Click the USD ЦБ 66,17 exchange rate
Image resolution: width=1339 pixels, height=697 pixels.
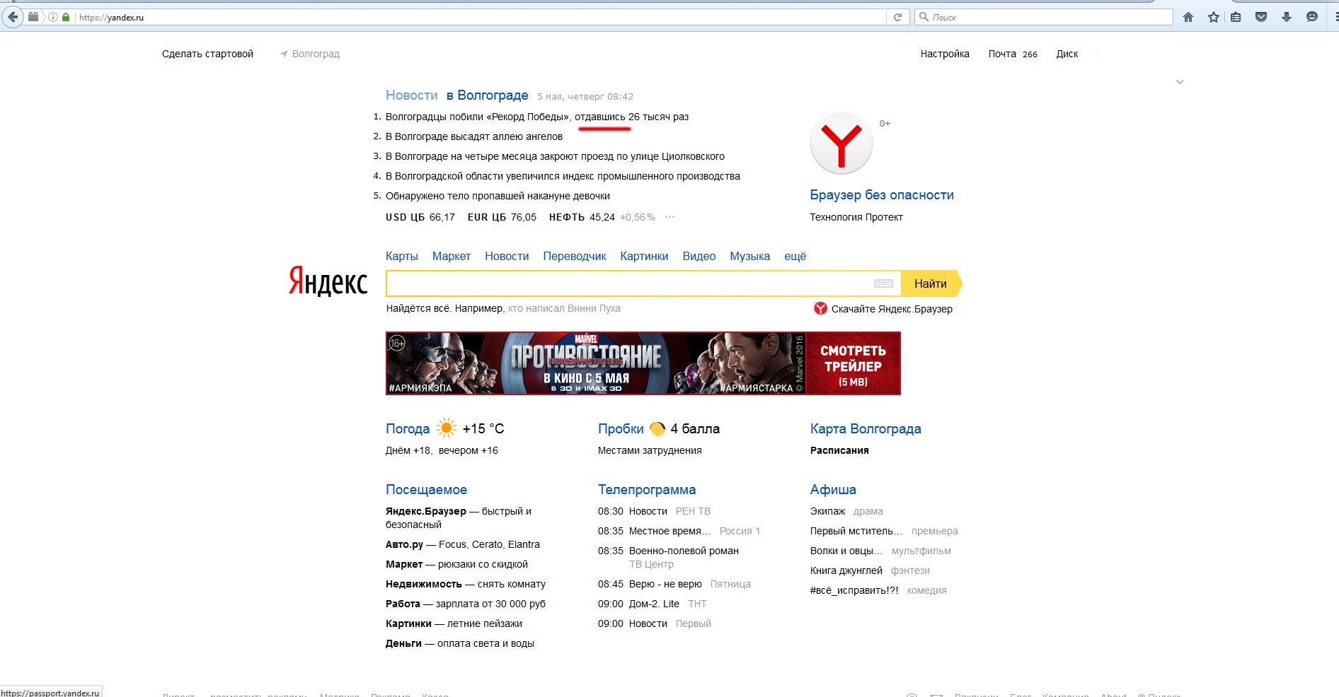click(420, 217)
